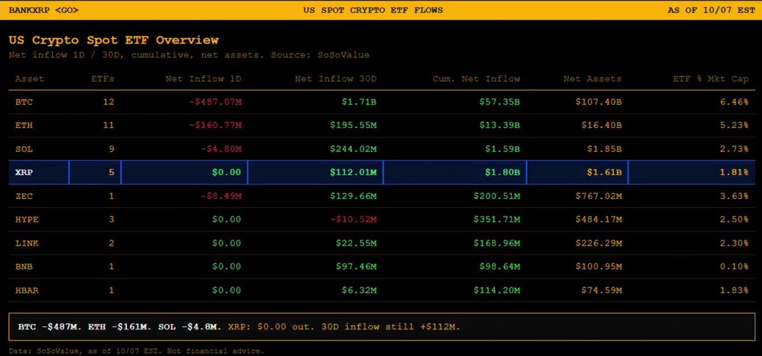Click SOL market cap share 2.73%
The width and height of the screenshot is (762, 356).
[x=734, y=149]
